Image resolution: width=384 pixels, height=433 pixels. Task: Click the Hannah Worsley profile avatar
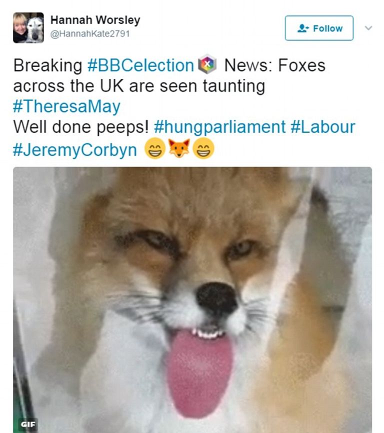tap(28, 27)
